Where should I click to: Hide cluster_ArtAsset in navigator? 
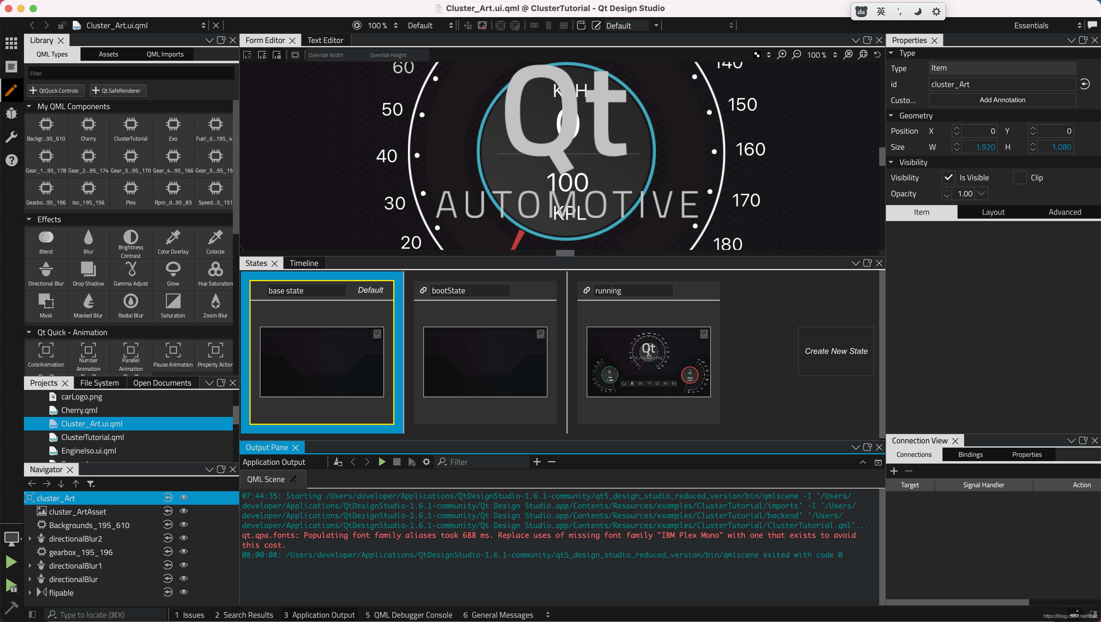coord(184,511)
